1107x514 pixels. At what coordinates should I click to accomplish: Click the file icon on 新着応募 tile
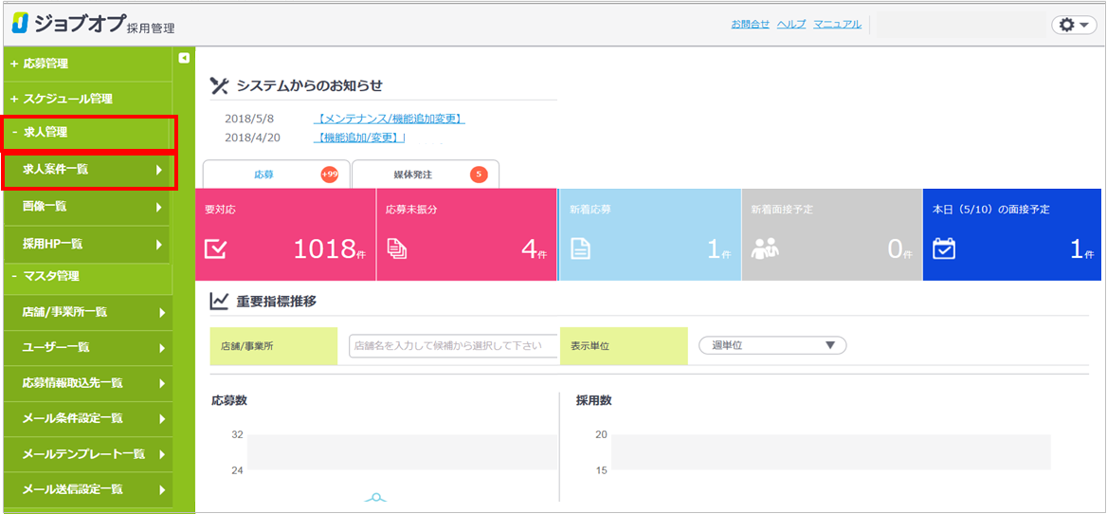[580, 248]
